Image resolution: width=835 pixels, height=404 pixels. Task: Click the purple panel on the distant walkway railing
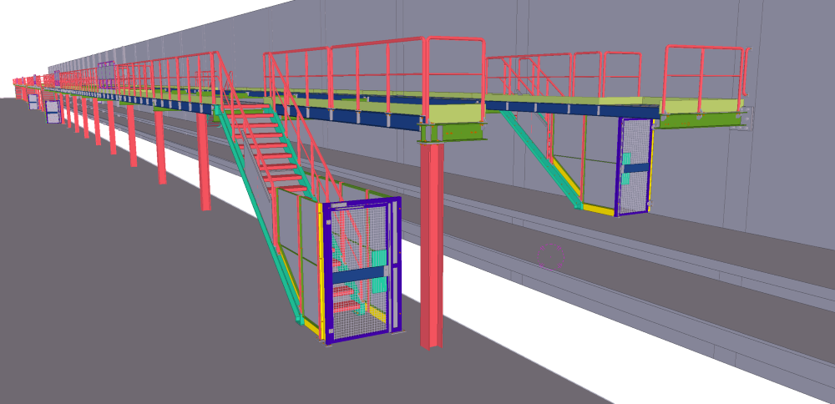pyautogui.click(x=105, y=75)
